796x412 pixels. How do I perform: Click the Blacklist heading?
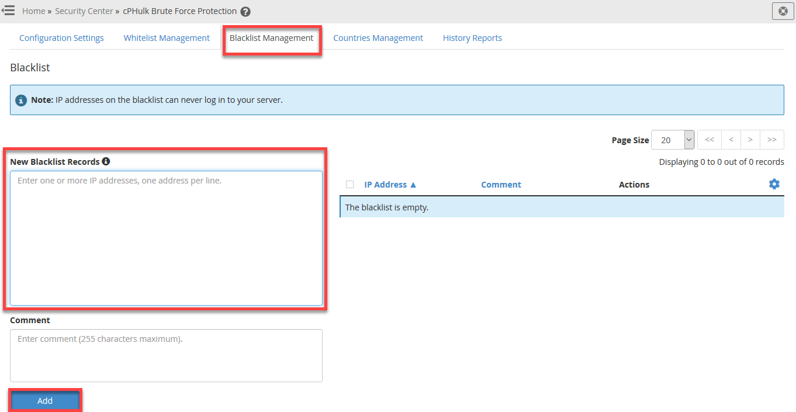[x=30, y=68]
